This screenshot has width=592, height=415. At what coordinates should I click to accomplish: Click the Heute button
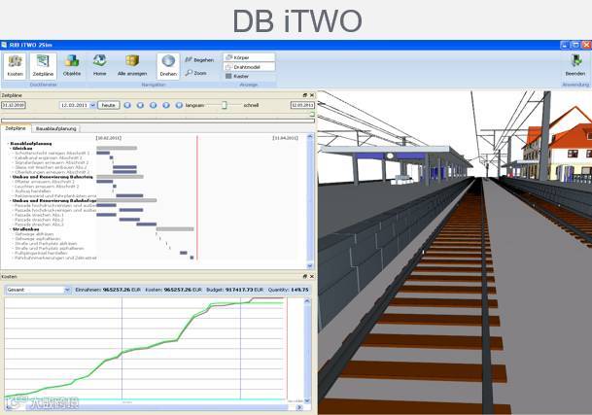tap(109, 105)
